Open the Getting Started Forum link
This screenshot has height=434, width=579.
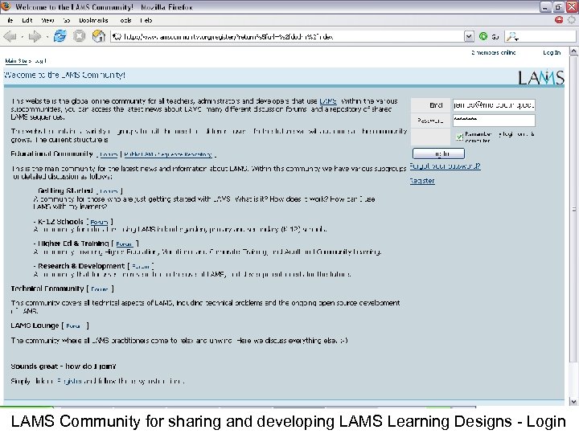pos(109,191)
